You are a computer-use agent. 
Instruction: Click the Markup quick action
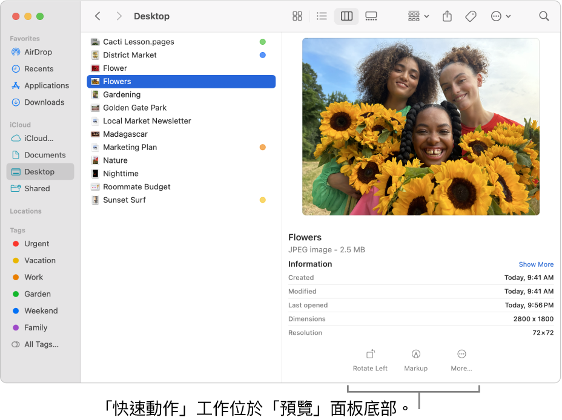[x=416, y=361]
